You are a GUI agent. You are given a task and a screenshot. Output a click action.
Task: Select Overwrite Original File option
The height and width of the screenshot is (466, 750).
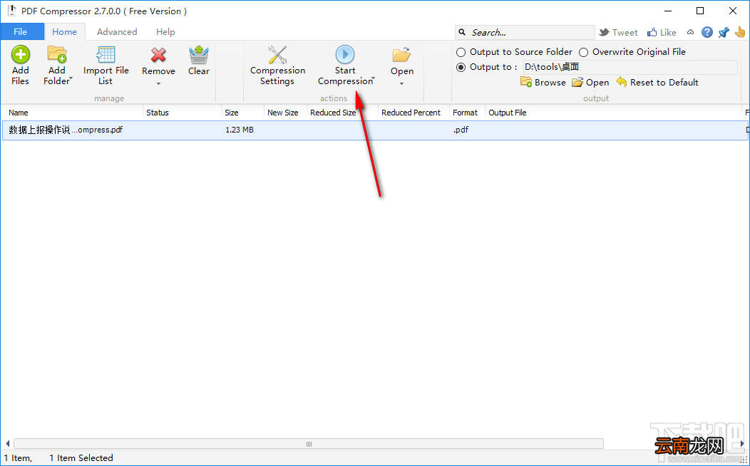pyautogui.click(x=632, y=51)
